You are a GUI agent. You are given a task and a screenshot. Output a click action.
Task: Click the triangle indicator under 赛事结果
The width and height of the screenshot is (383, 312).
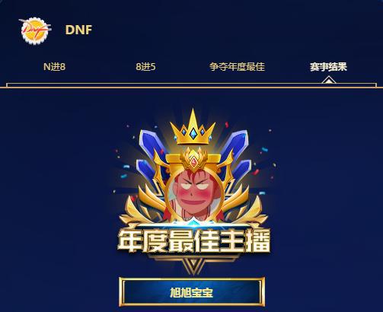point(329,80)
